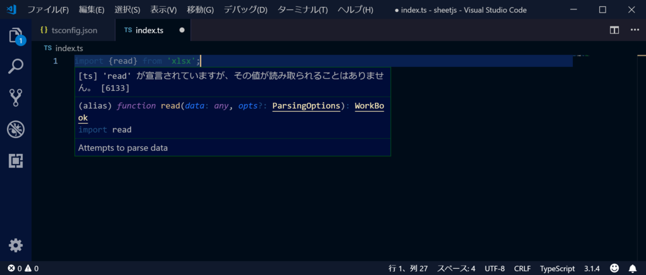Open the デバッグ(D) menu
Image resolution: width=646 pixels, height=275 pixels.
(x=245, y=10)
